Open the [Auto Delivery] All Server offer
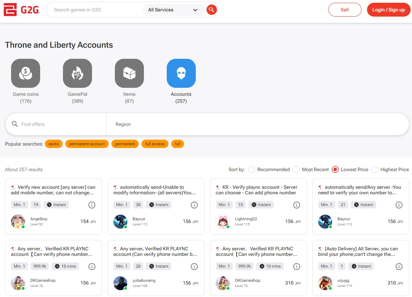Viewport: 412px width, 297px height. point(358,251)
